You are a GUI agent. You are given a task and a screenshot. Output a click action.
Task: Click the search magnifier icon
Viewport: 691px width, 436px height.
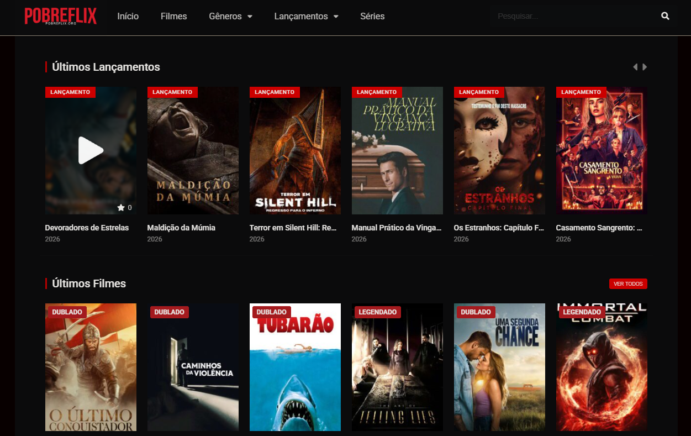click(x=665, y=16)
